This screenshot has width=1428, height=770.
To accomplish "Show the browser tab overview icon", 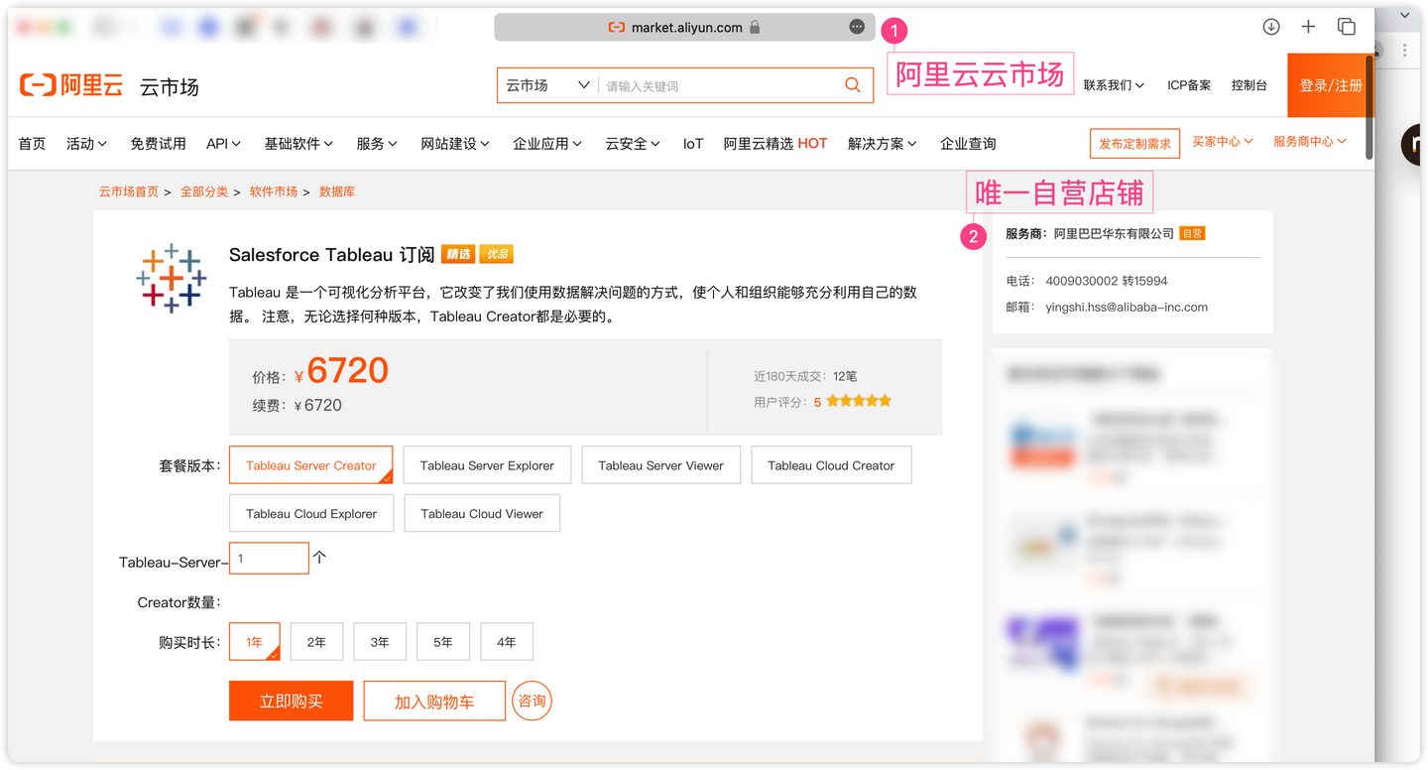I will 1346,27.
